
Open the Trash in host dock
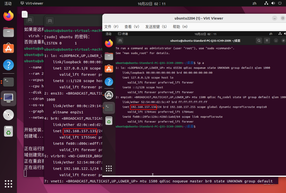point(8,131)
